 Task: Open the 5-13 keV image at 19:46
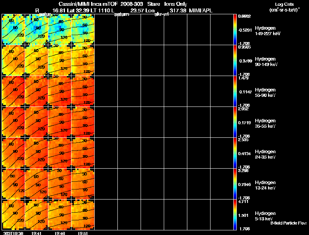(x=59, y=215)
